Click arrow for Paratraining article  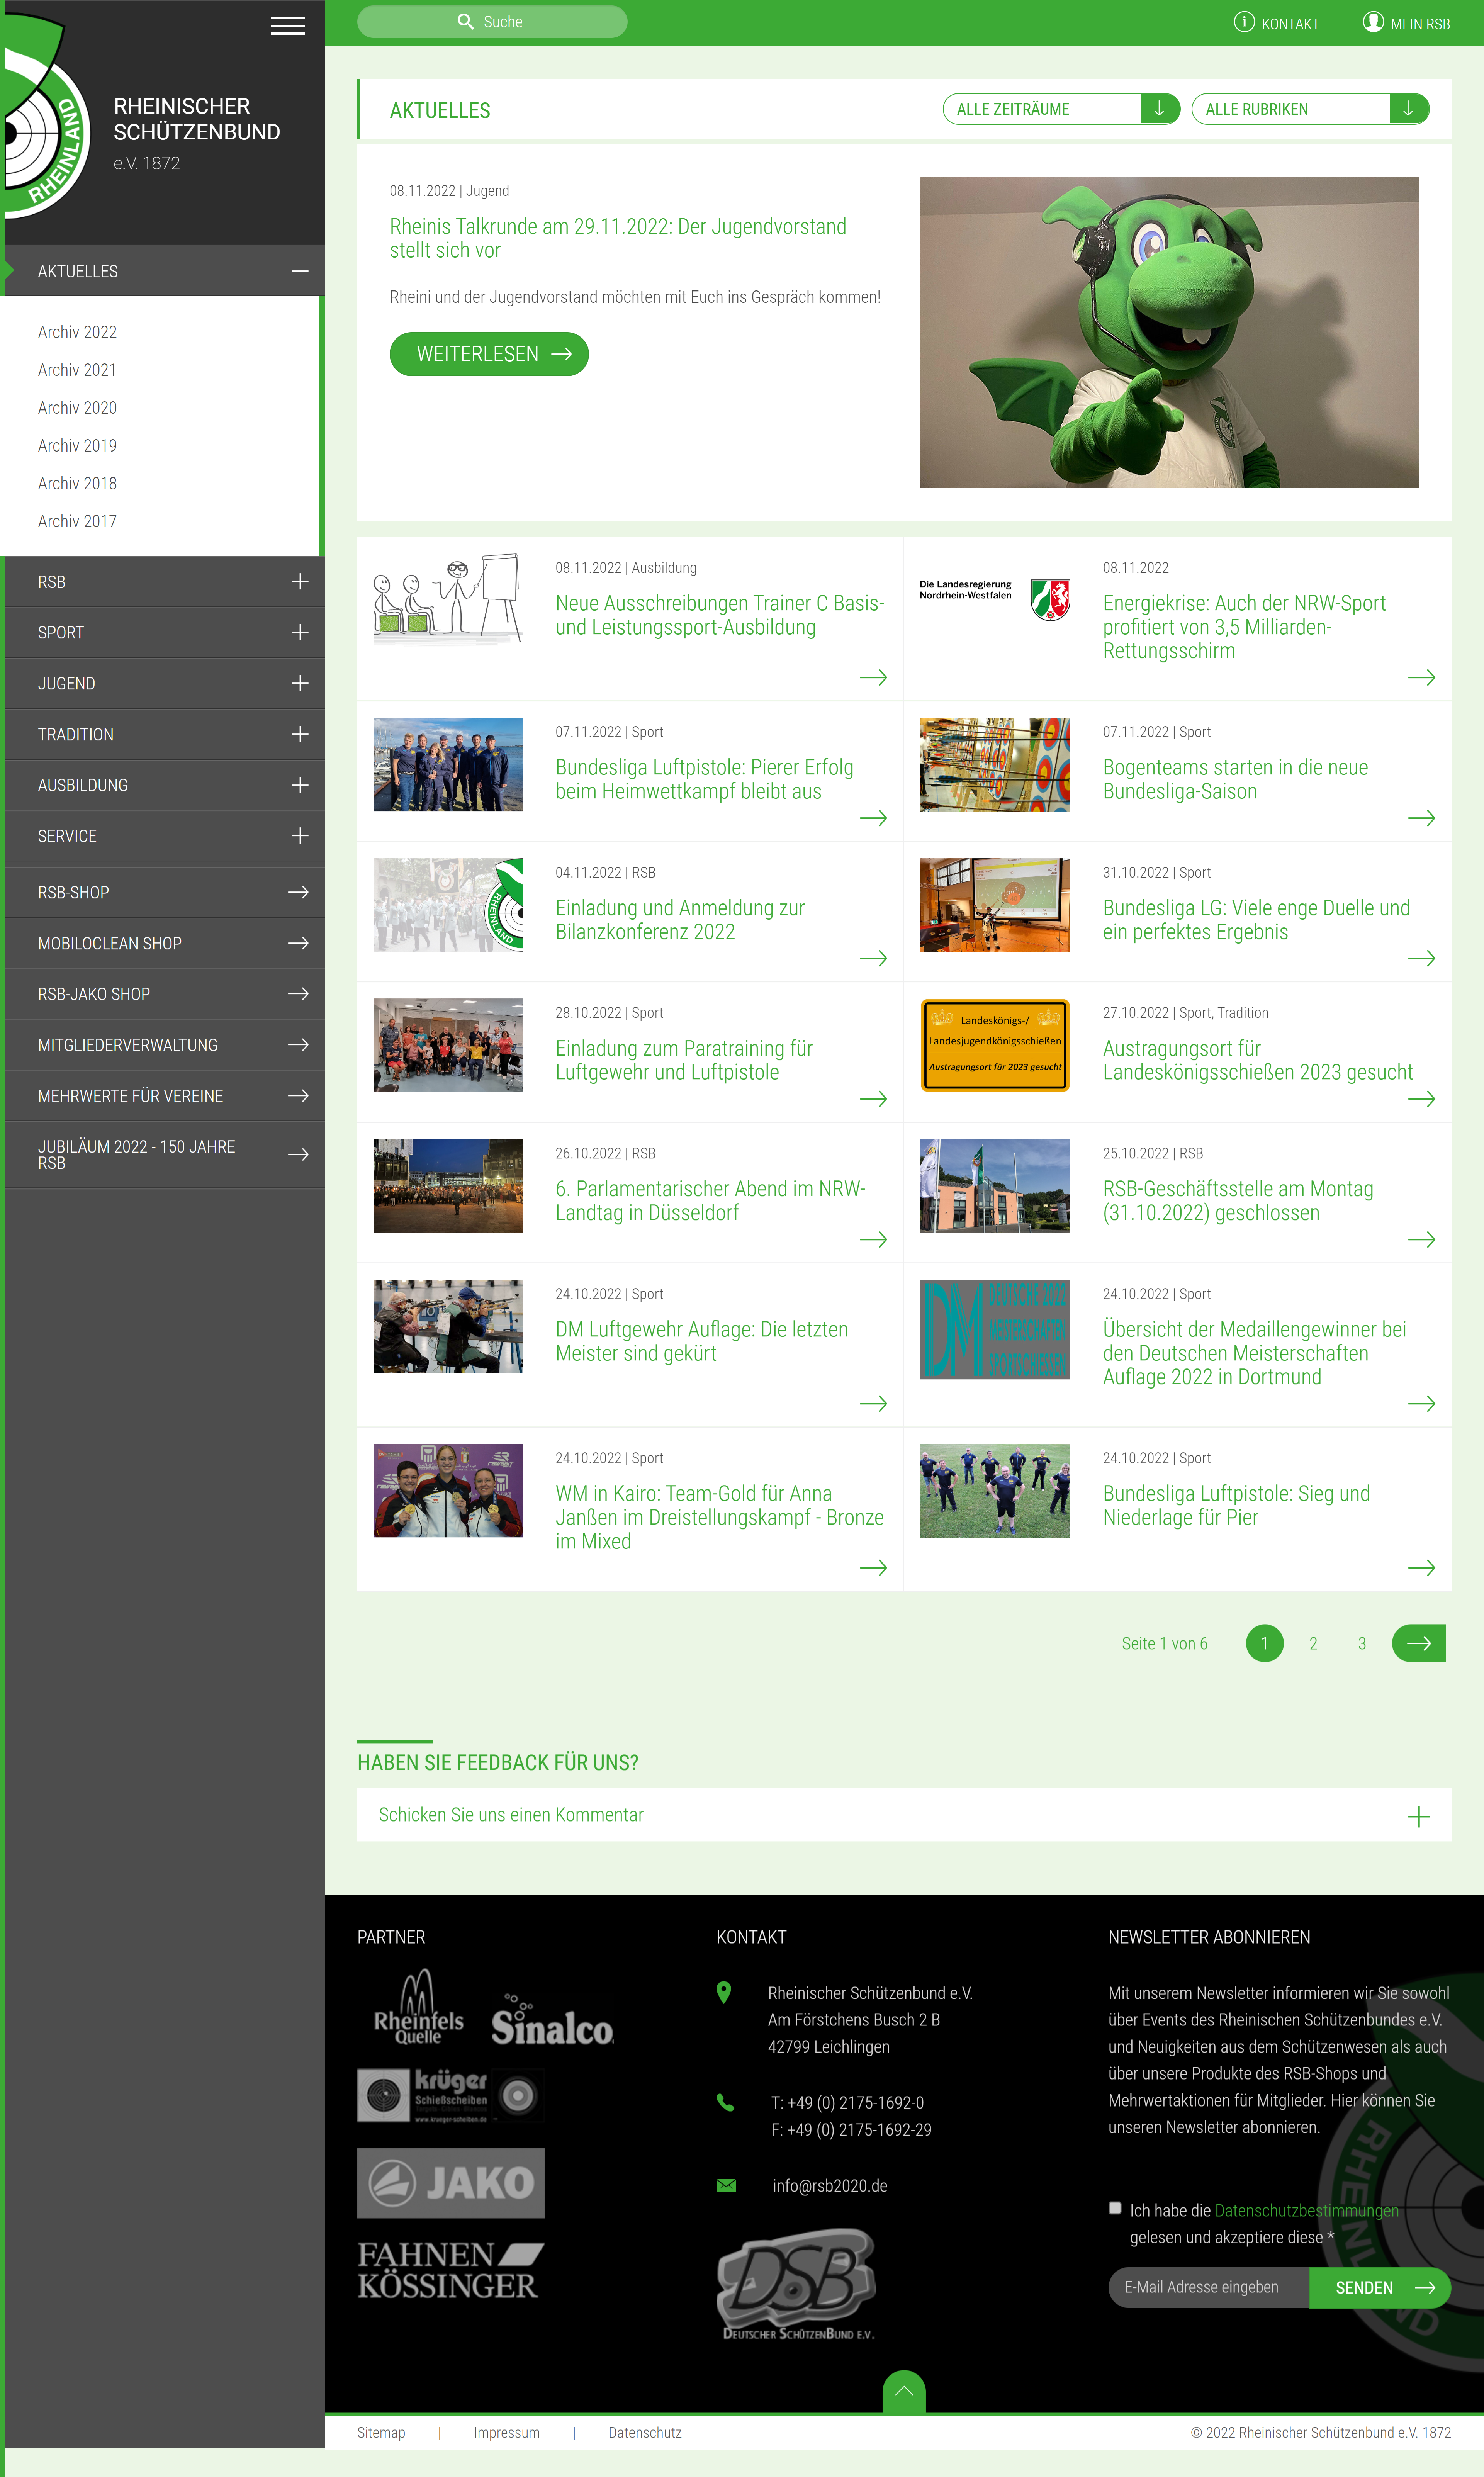click(x=873, y=1099)
